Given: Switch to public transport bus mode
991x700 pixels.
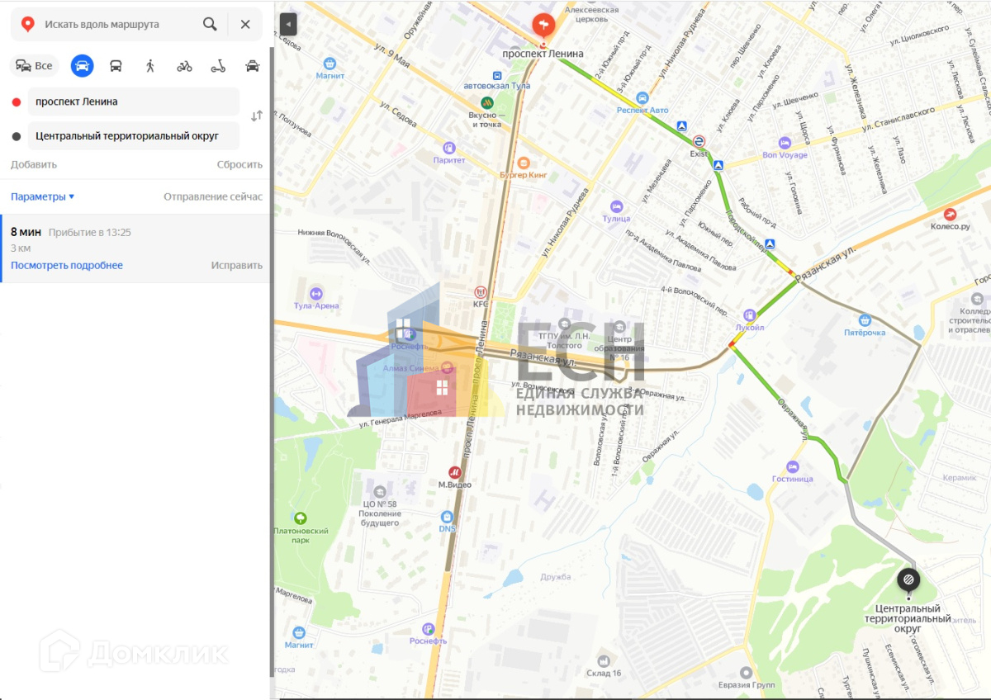Looking at the screenshot, I should [x=116, y=66].
